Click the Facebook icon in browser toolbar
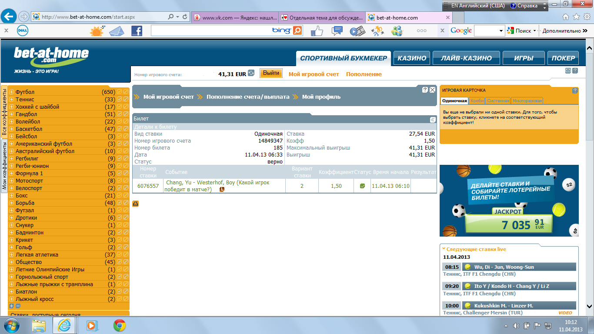This screenshot has height=334, width=594. tap(137, 31)
